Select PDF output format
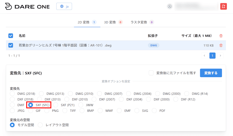 (x=154, y=111)
